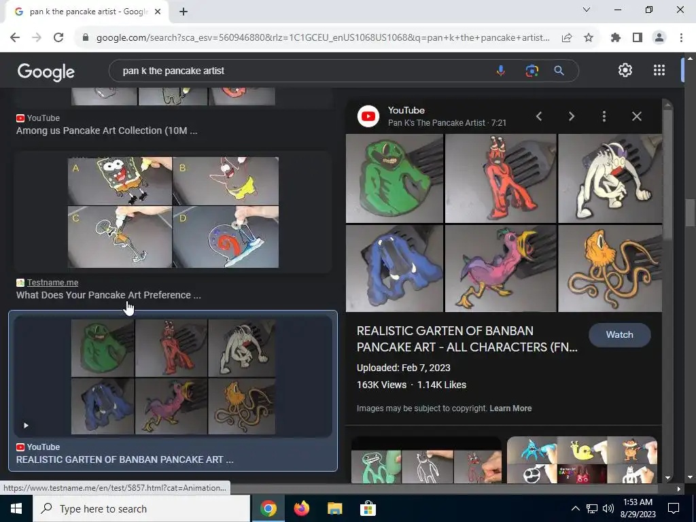696x522 pixels.
Task: Click the play icon on the Banban thumbnail
Action: 26,425
